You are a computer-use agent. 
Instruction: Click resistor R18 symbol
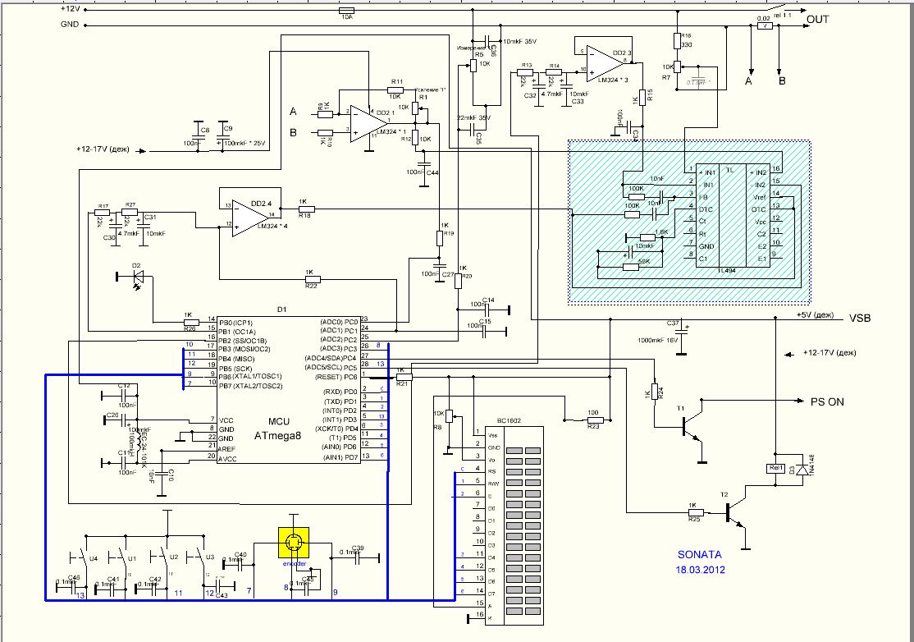click(305, 209)
